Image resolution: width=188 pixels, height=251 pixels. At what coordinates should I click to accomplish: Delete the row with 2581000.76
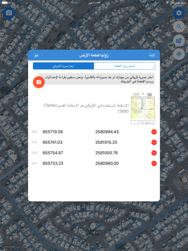[x=154, y=153]
